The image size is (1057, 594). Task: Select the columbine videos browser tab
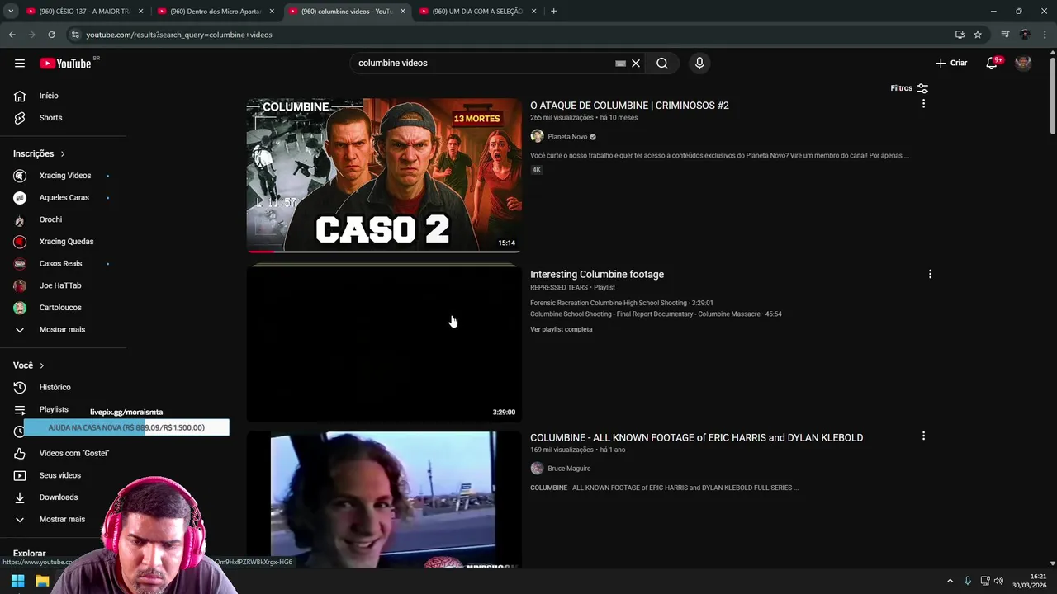point(347,12)
